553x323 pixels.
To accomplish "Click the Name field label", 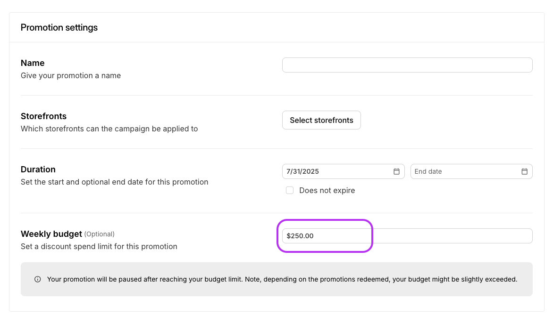I will (x=33, y=63).
